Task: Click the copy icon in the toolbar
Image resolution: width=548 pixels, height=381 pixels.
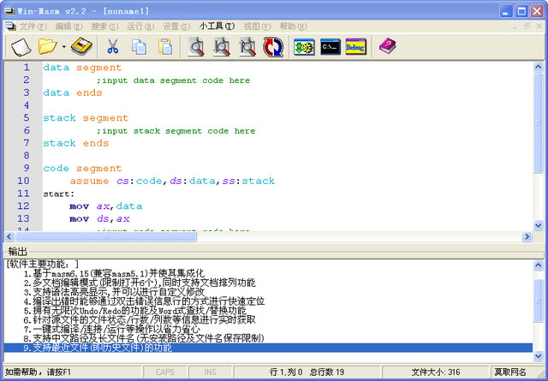Action: click(x=139, y=46)
